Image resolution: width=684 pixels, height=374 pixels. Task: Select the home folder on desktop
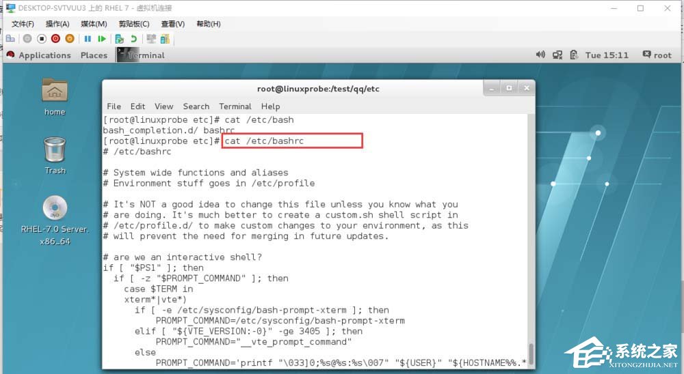[x=55, y=97]
